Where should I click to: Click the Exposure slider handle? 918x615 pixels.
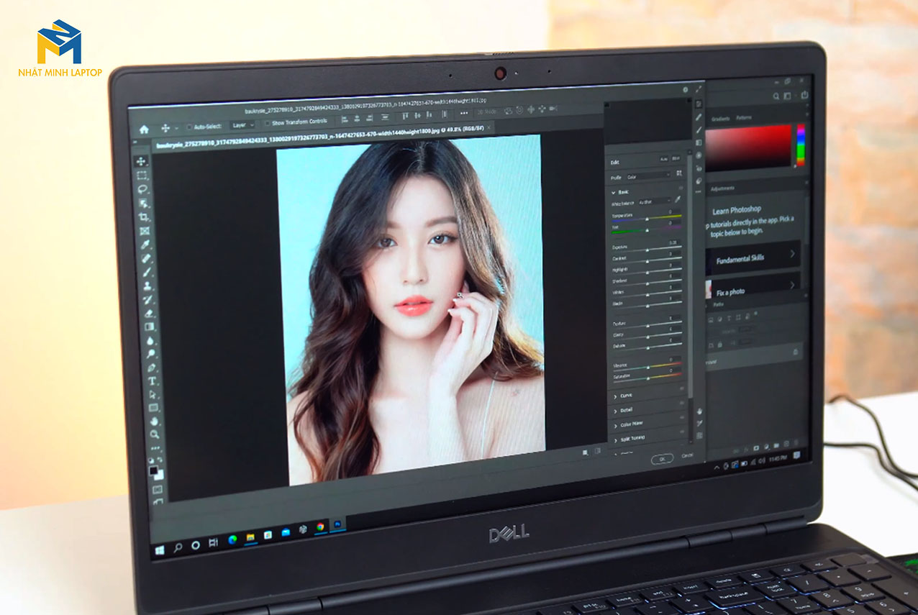[x=647, y=250]
